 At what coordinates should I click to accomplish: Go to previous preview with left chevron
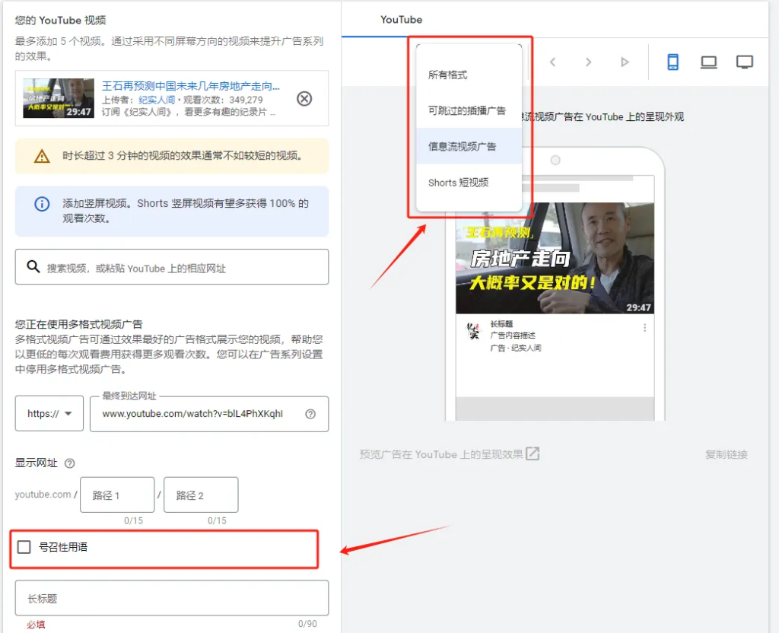[552, 62]
